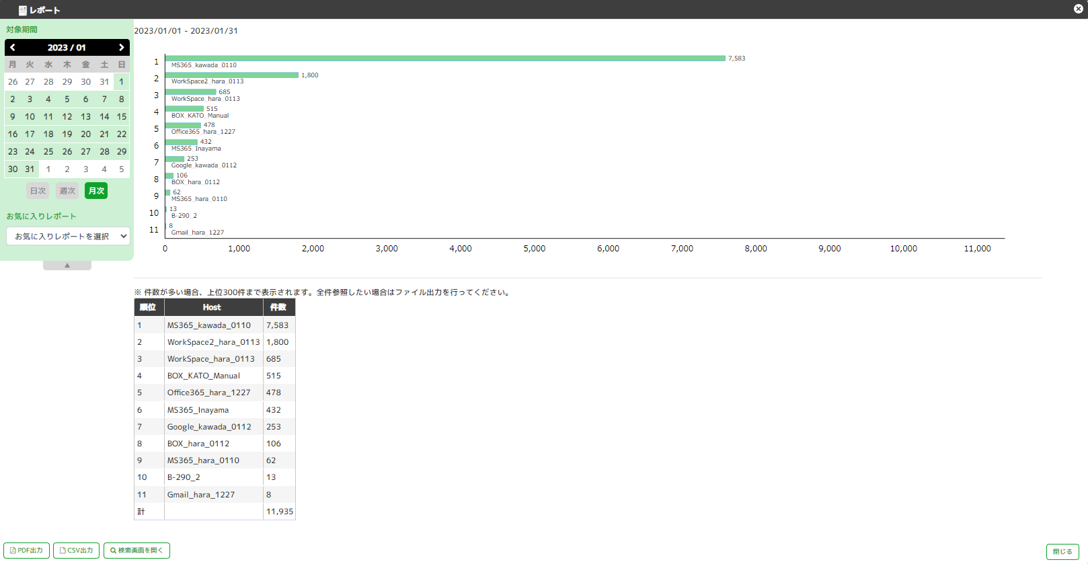Image resolution: width=1088 pixels, height=564 pixels.
Task: Sort by the 順位 column header
Action: [x=149, y=307]
